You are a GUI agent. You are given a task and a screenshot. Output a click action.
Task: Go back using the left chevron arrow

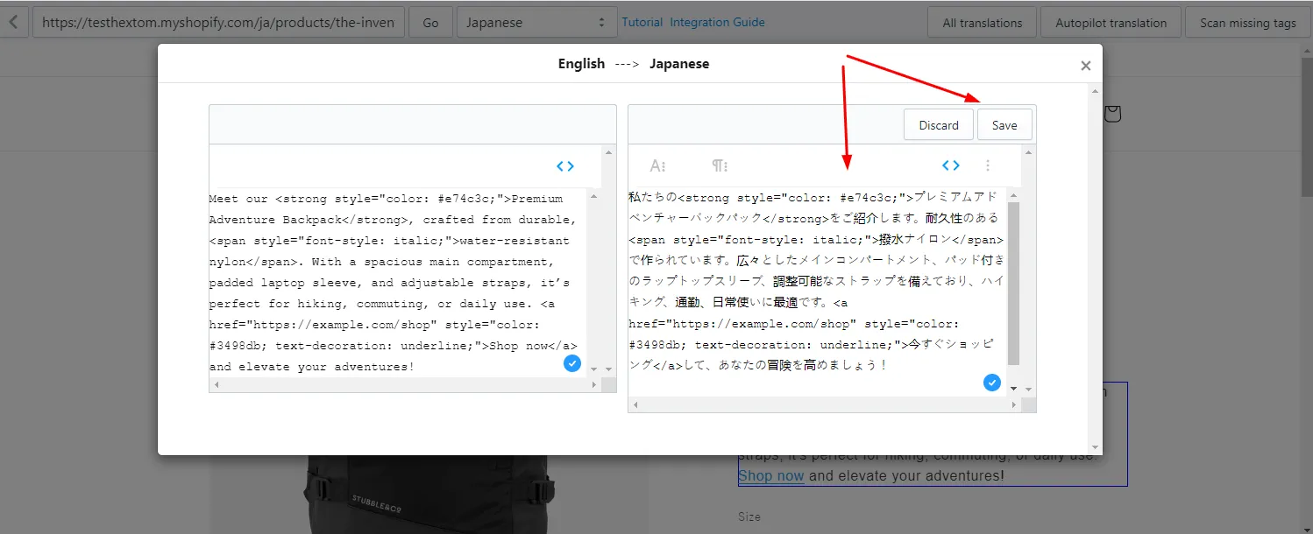pos(13,22)
